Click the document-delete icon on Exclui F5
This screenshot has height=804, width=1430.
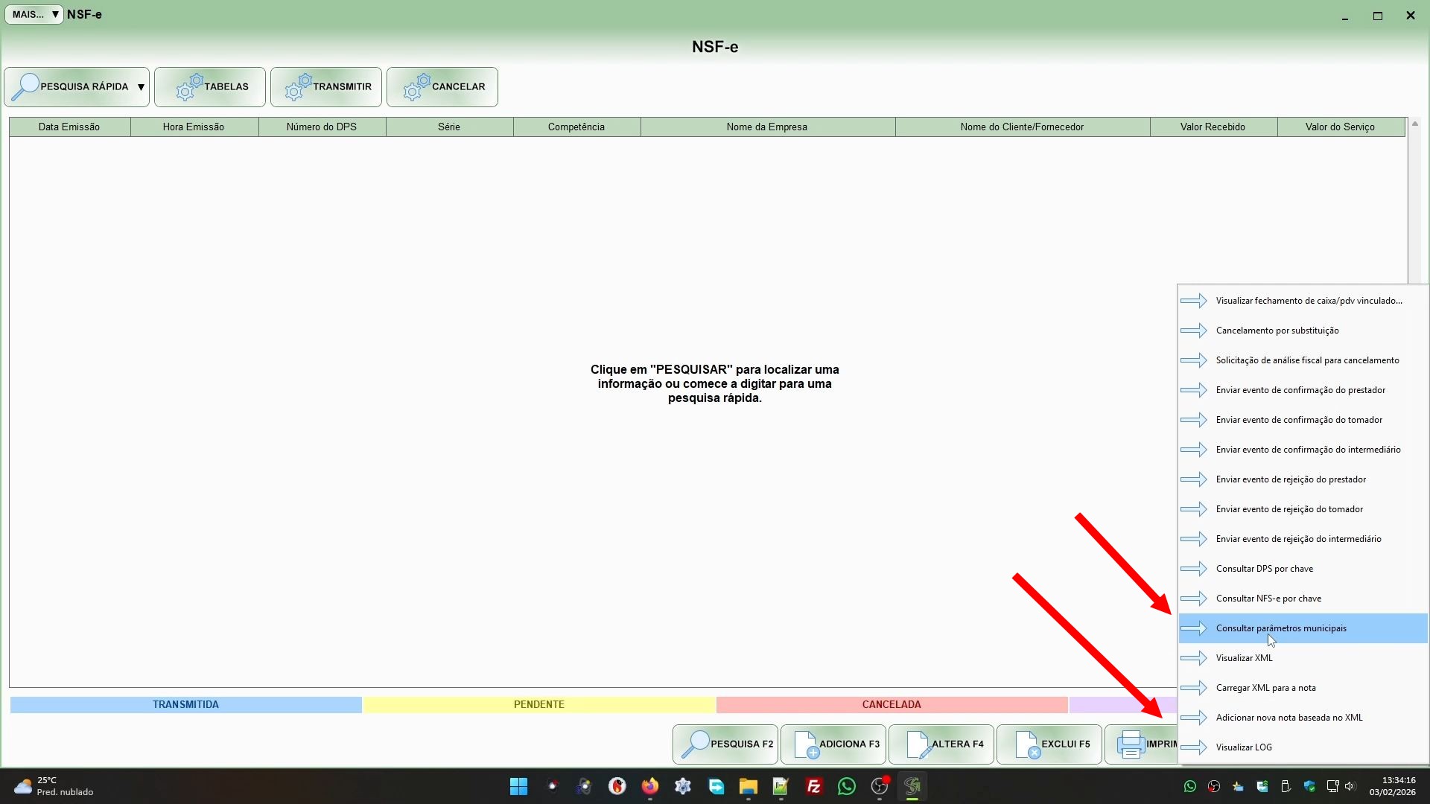1027,744
